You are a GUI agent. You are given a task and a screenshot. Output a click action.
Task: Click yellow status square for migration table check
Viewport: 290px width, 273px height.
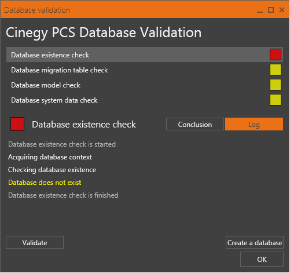tap(276, 70)
